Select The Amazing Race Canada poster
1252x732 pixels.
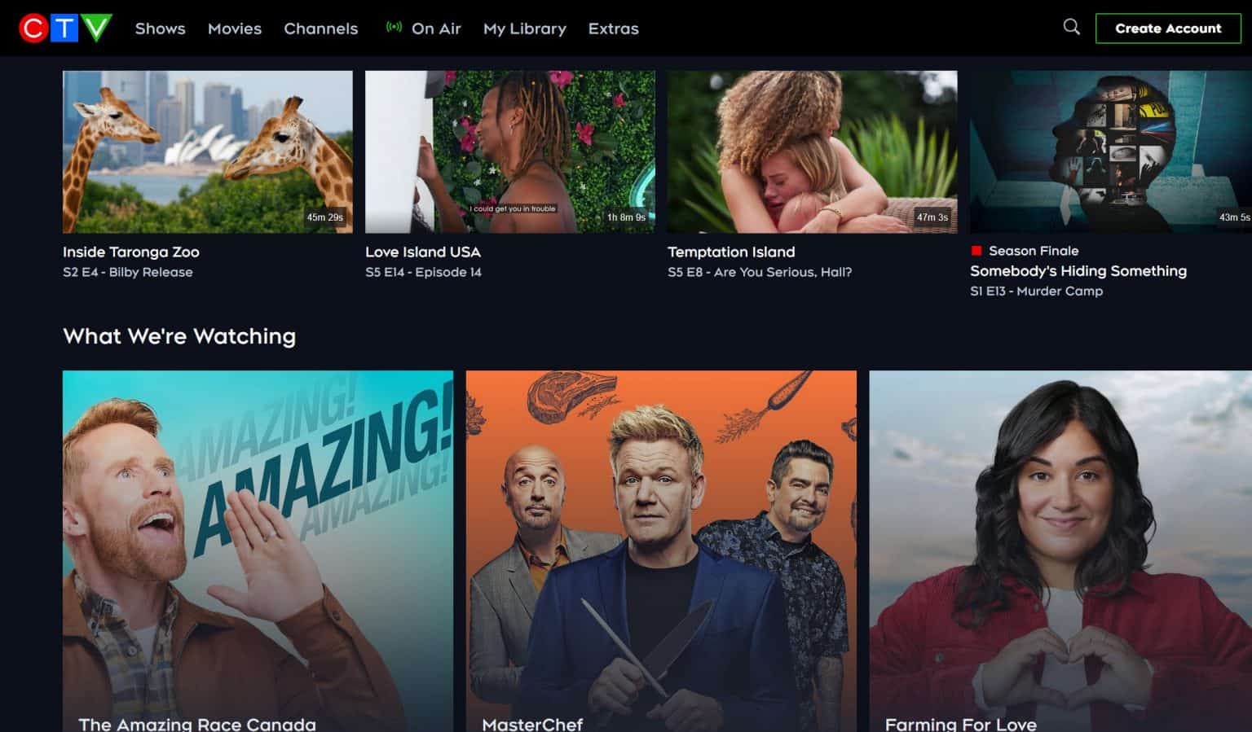pyautogui.click(x=258, y=551)
